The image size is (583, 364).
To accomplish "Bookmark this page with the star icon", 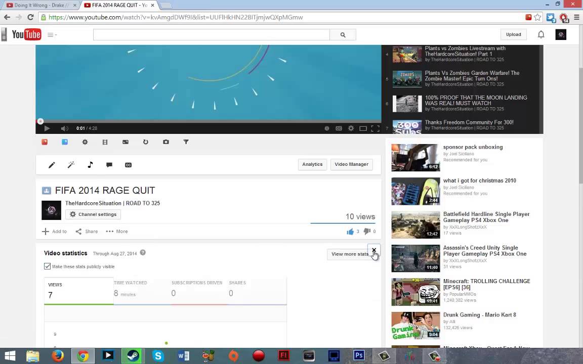I will (537, 17).
